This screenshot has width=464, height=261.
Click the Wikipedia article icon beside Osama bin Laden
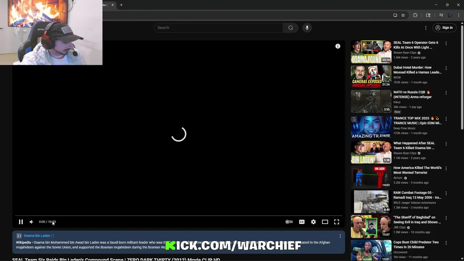[x=19, y=236]
